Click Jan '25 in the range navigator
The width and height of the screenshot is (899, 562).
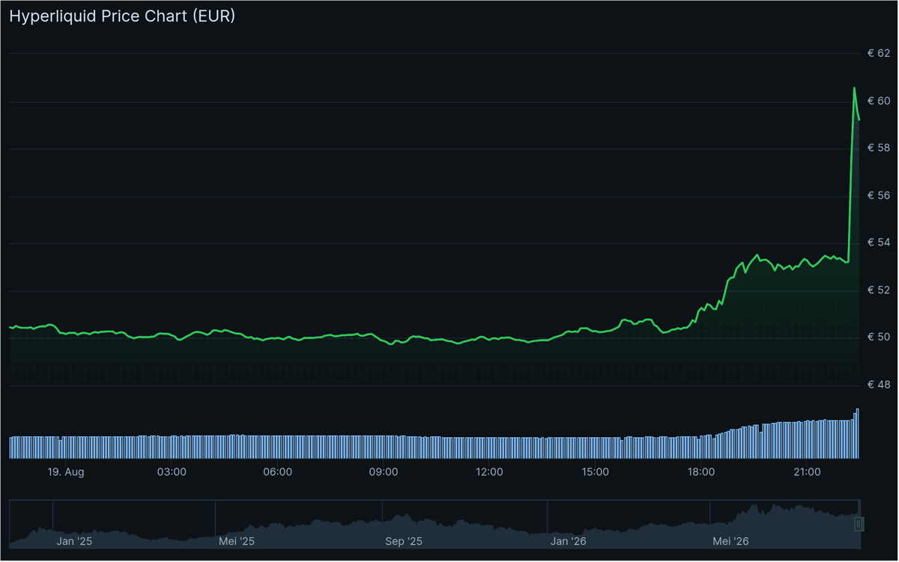tap(73, 541)
